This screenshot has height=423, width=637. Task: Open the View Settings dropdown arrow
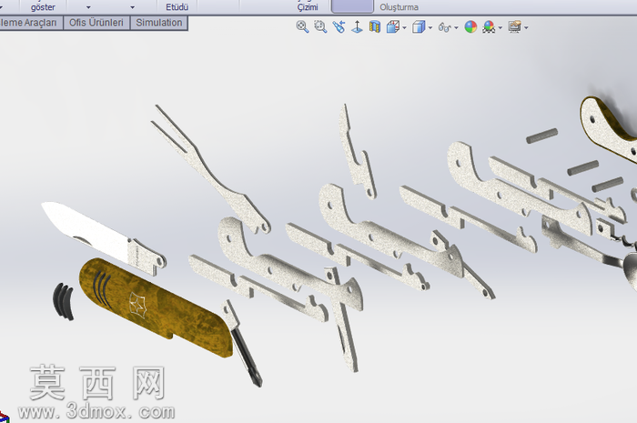coord(526,27)
